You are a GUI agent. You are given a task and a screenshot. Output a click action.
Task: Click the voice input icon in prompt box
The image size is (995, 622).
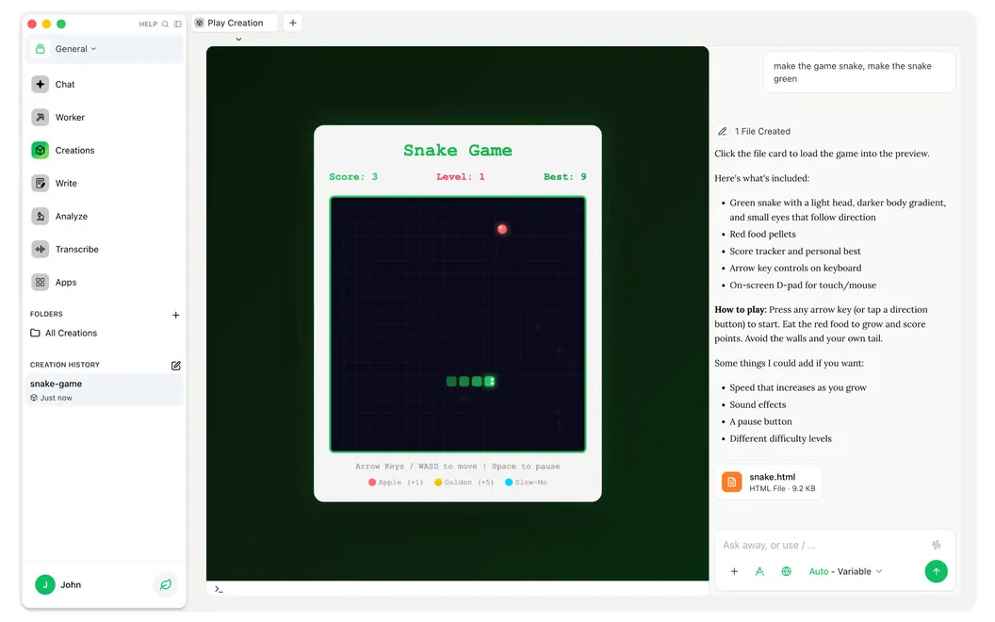pos(936,545)
